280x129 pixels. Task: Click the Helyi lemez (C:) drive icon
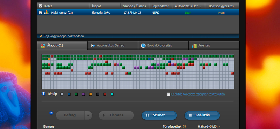(x=47, y=13)
